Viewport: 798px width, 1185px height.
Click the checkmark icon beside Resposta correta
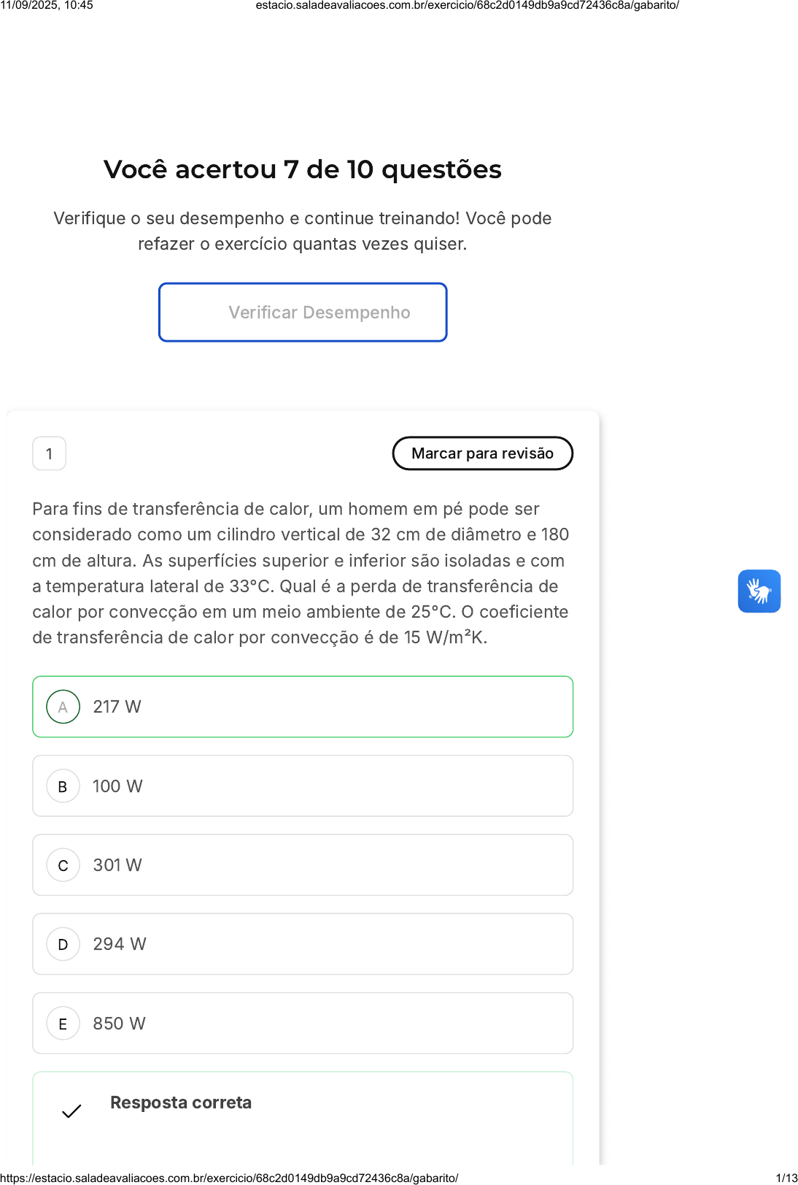point(71,1111)
